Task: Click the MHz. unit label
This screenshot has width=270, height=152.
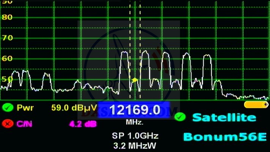Action: point(134,122)
